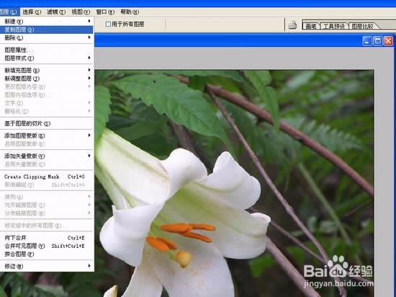Close the open 图层(L) menu from the menu bar

tap(9, 12)
